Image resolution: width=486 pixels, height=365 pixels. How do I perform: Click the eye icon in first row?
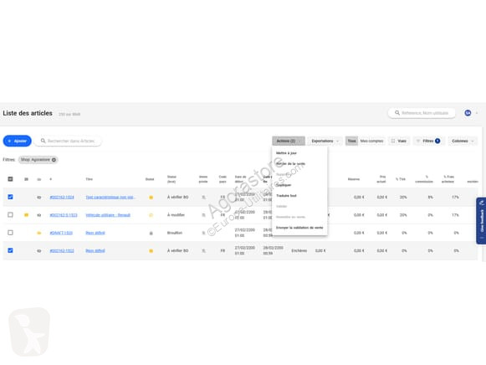pyautogui.click(x=39, y=198)
